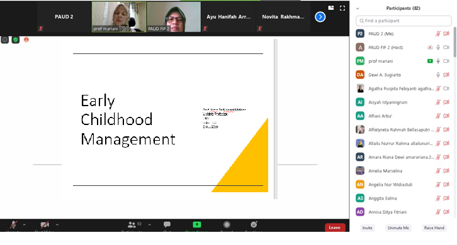Screen dimensions: 457x245
Task: Select Annisa Ditya Fitriani participant
Action: tap(403, 212)
